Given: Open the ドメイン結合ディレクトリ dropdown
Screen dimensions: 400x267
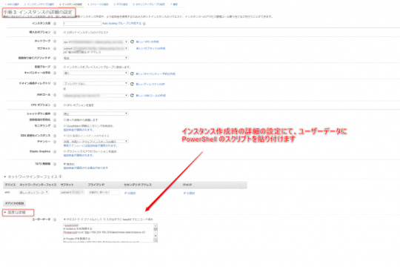Looking at the screenshot, I should pyautogui.click(x=96, y=84).
